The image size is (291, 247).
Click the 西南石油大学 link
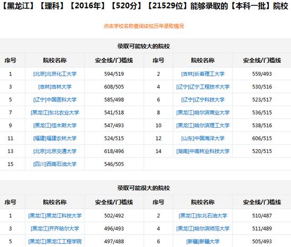(54, 164)
